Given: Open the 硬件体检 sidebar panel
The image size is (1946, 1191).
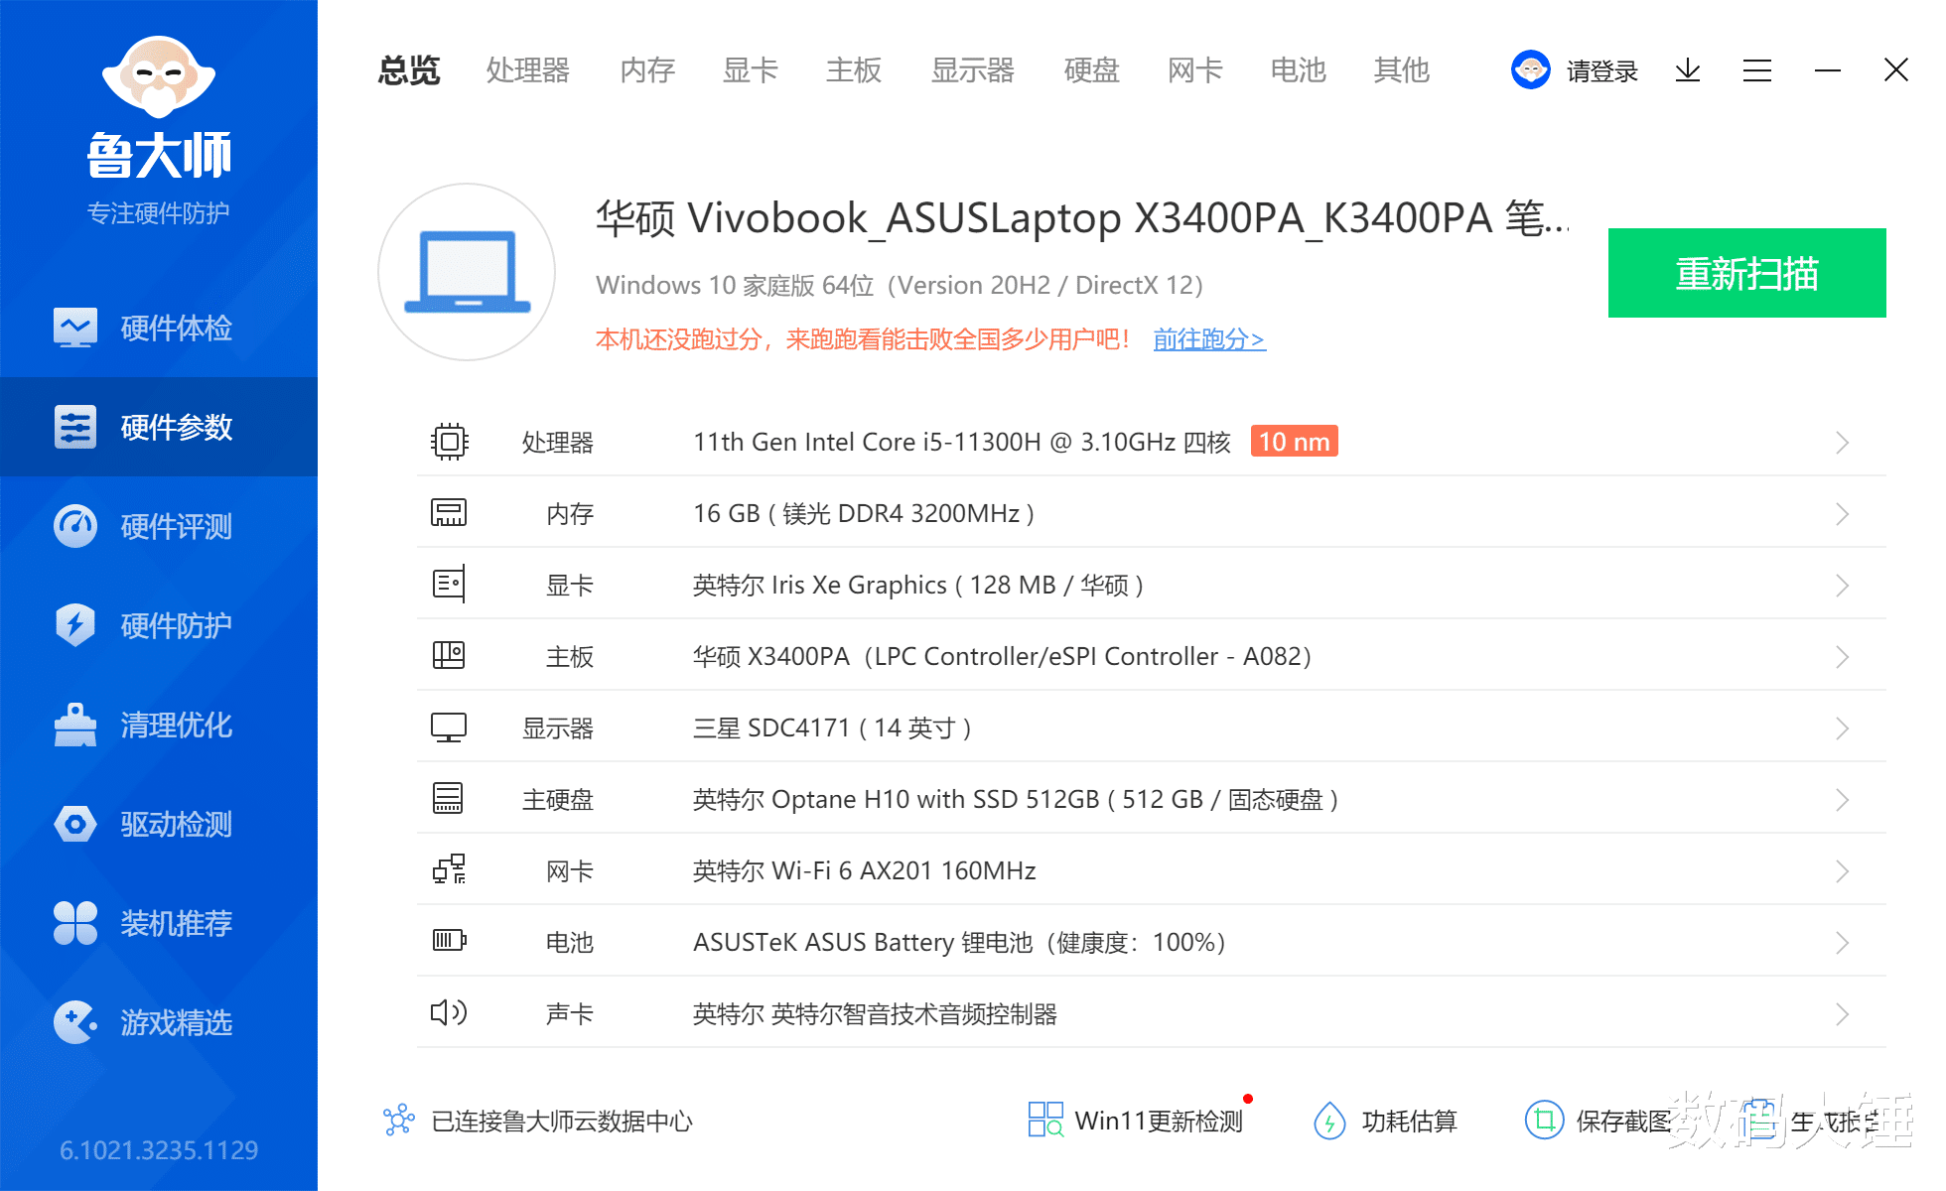Looking at the screenshot, I should pyautogui.click(x=158, y=328).
